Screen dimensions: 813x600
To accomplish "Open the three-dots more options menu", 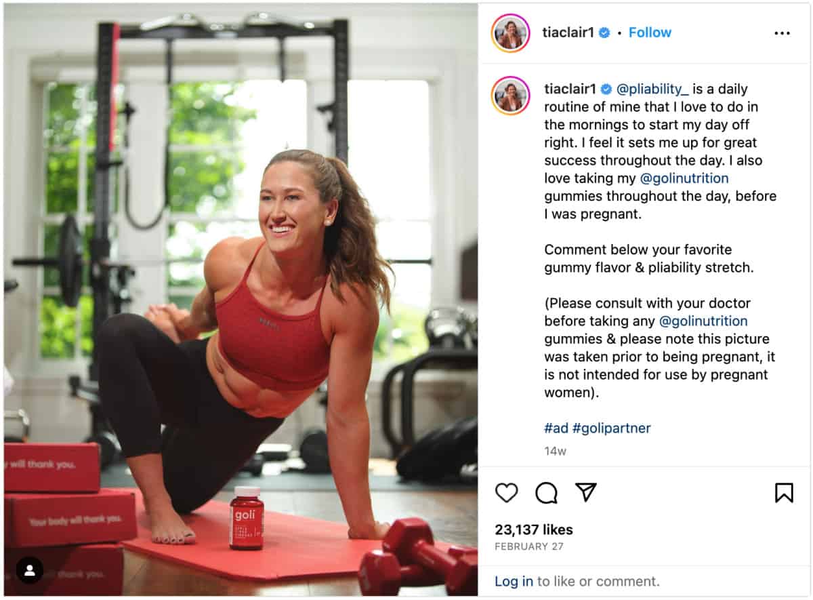I will [x=782, y=33].
